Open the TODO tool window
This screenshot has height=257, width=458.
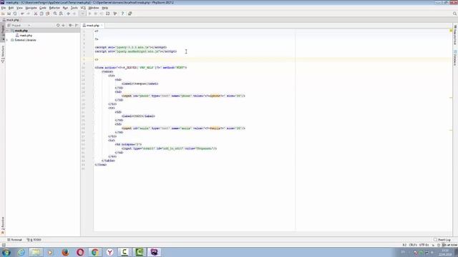(x=34, y=240)
